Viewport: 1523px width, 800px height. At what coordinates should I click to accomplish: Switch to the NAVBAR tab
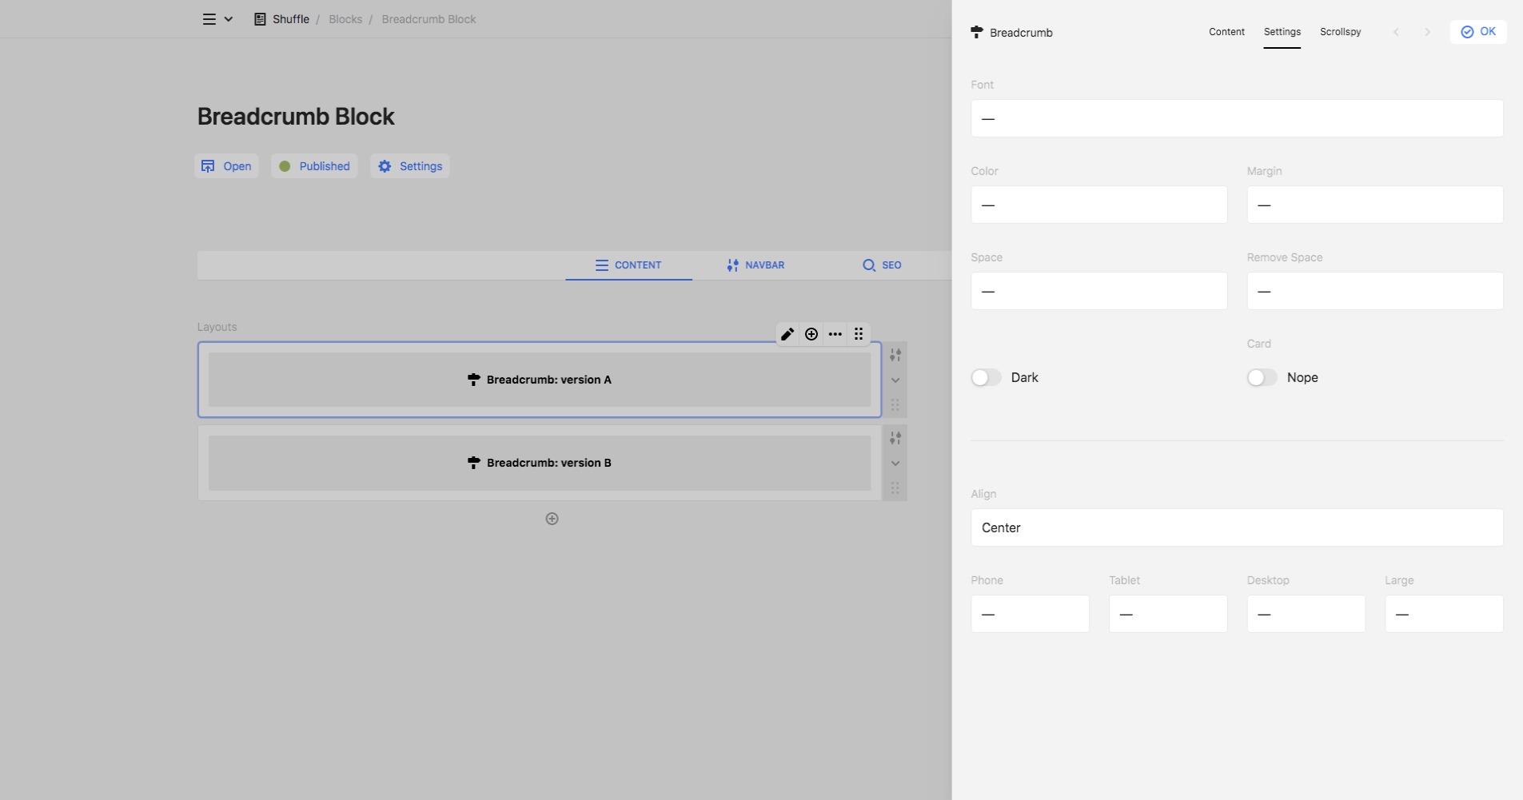pyautogui.click(x=756, y=265)
